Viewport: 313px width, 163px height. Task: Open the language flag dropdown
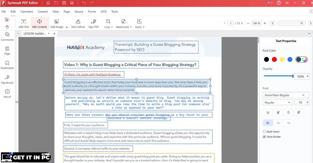click(x=269, y=3)
